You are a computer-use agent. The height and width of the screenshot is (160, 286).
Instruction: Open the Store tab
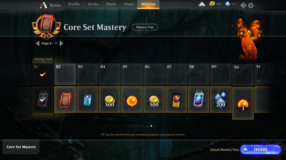coord(129,4)
